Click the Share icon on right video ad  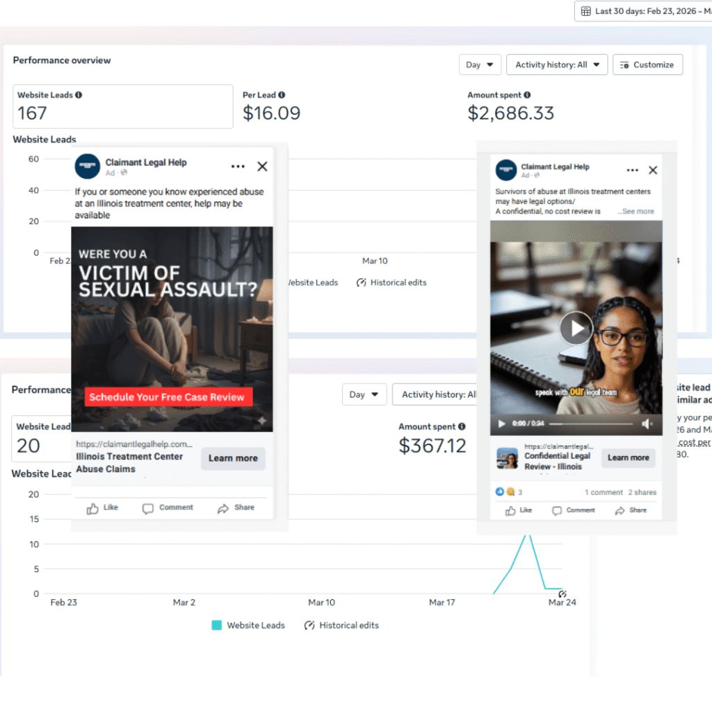[621, 510]
